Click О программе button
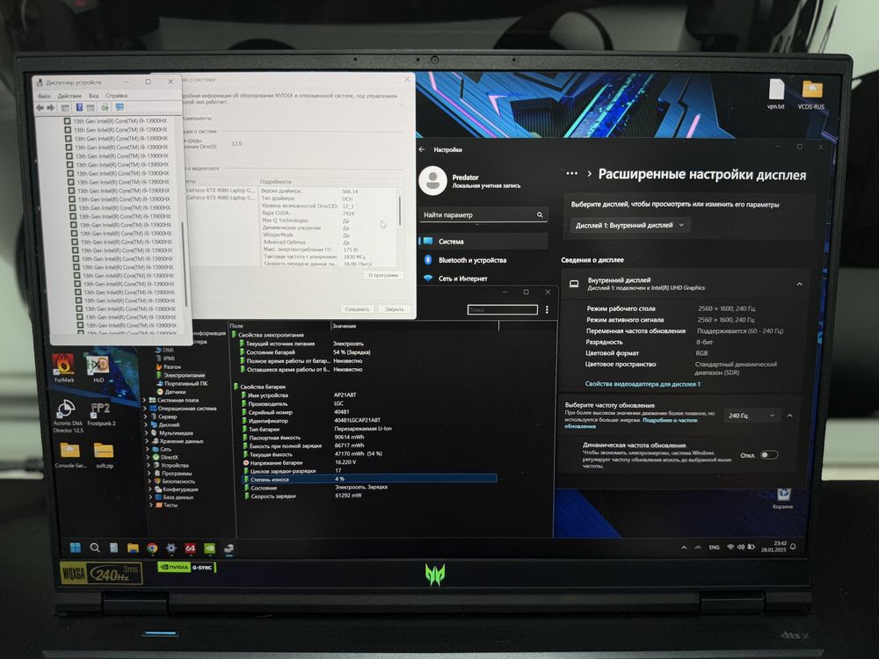 coord(383,275)
